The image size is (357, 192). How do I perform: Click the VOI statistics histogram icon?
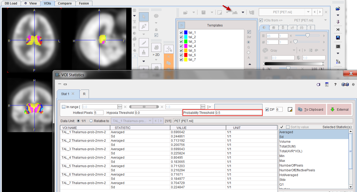coord(235,12)
